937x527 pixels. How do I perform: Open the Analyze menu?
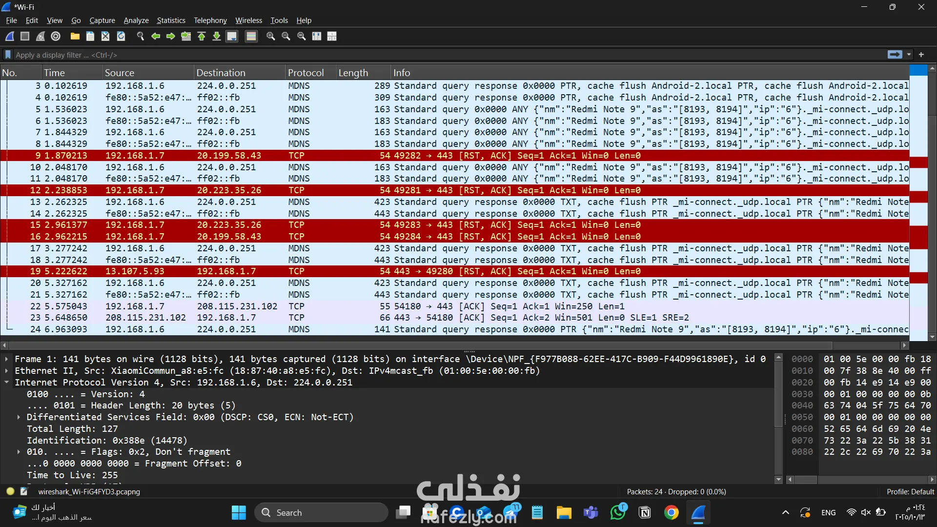(x=136, y=20)
